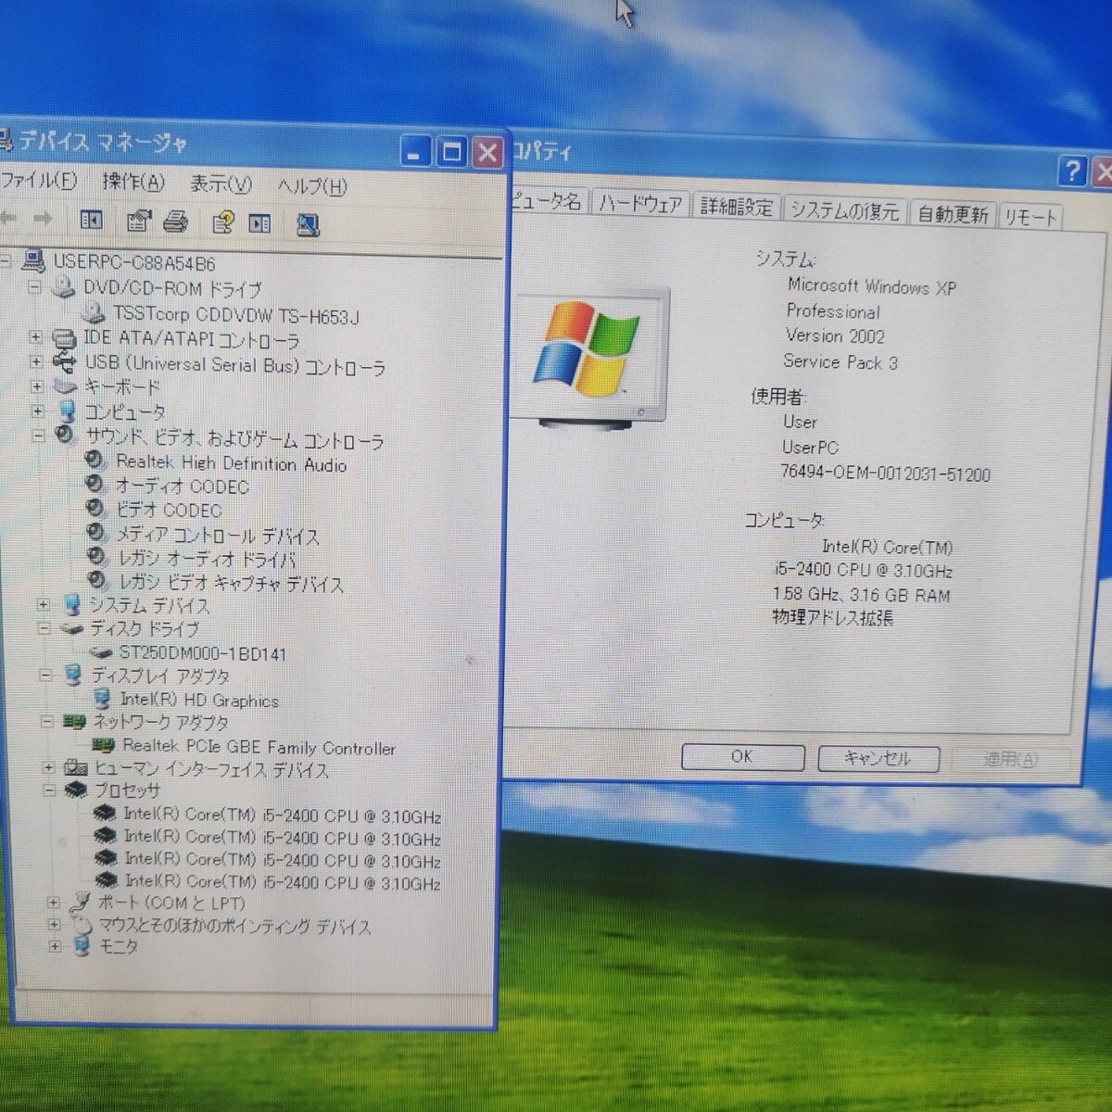Expand the モニタ node
The height and width of the screenshot is (1112, 1112).
tap(55, 946)
